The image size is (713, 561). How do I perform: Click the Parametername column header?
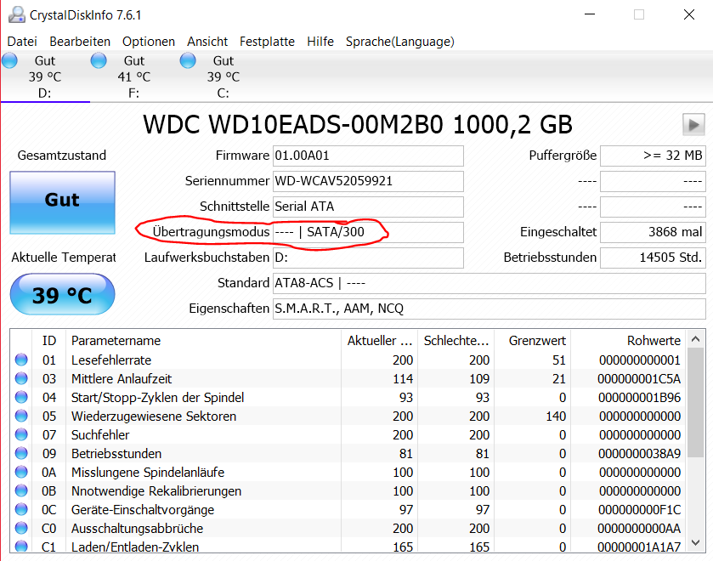pyautogui.click(x=203, y=340)
